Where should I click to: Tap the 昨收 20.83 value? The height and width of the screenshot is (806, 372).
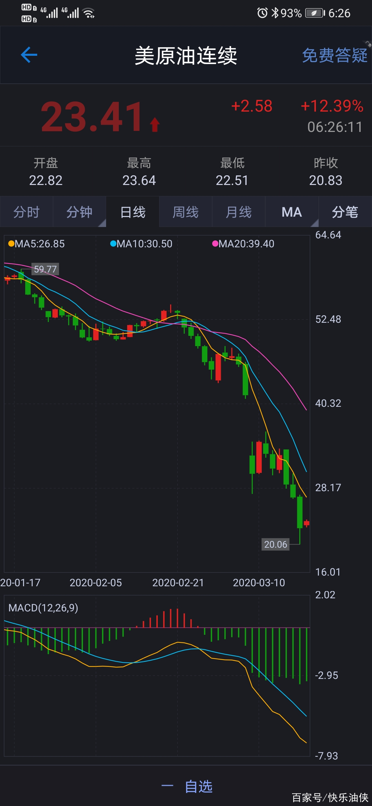pyautogui.click(x=326, y=180)
